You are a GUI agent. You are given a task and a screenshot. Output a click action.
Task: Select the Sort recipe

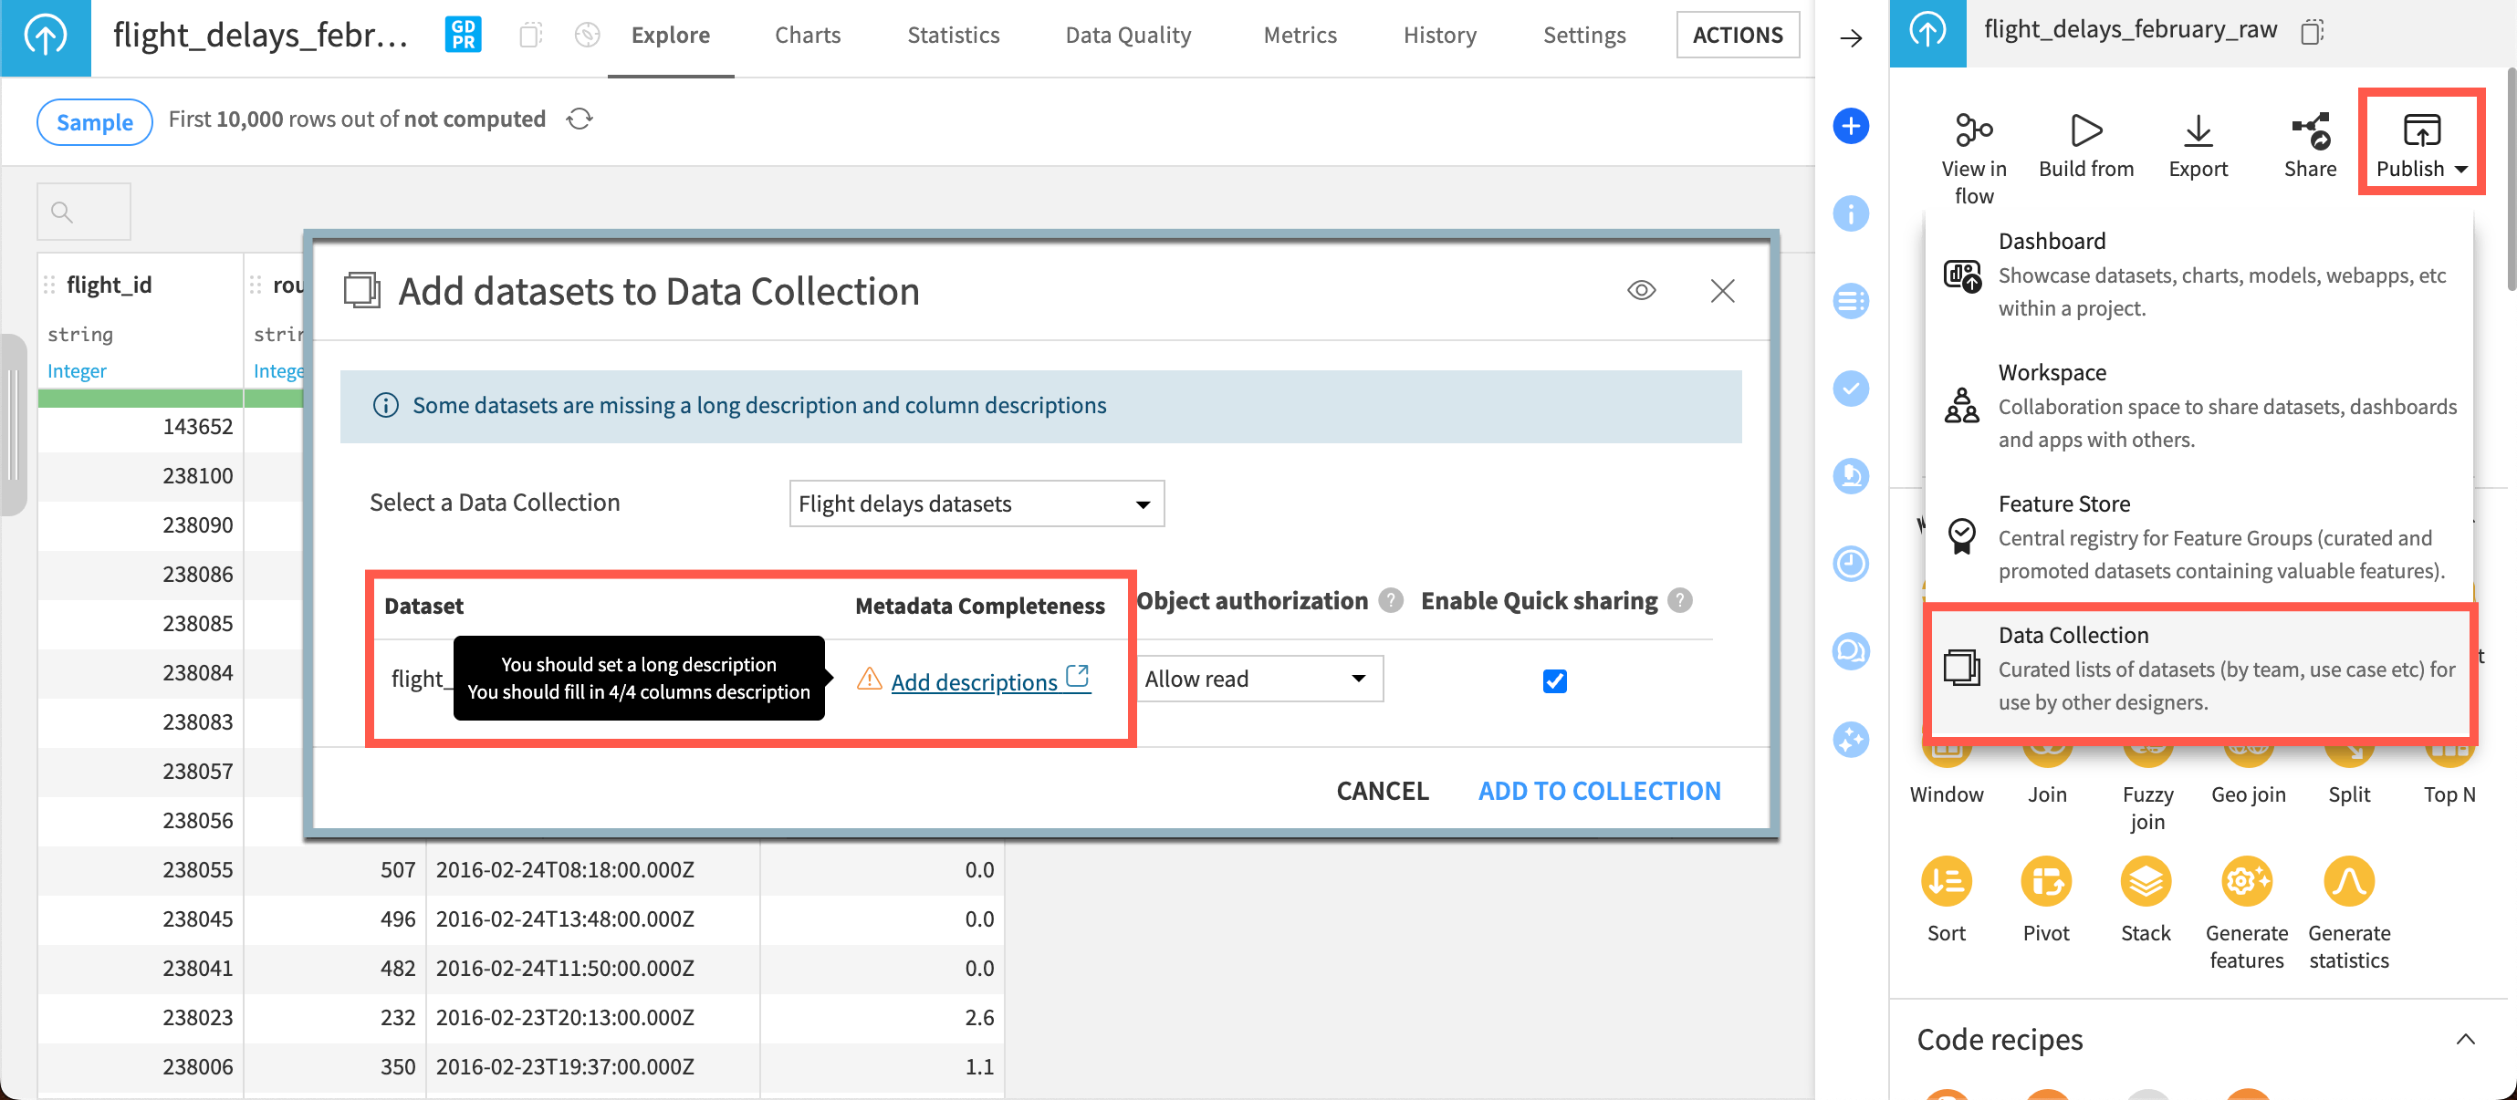tap(1947, 884)
